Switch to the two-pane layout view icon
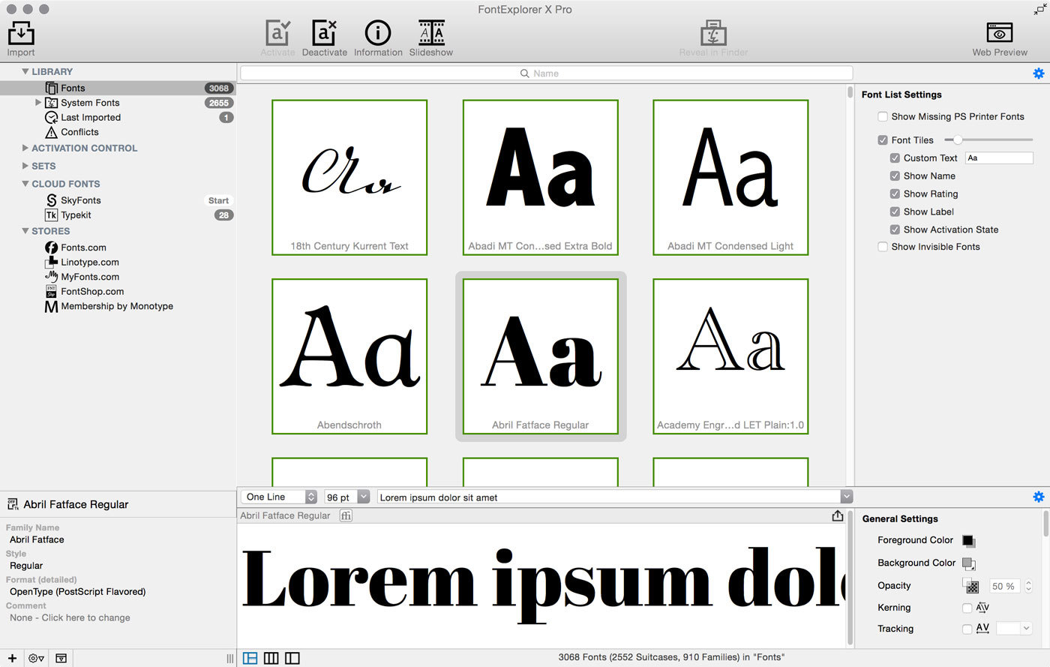1050x667 pixels. [250, 658]
